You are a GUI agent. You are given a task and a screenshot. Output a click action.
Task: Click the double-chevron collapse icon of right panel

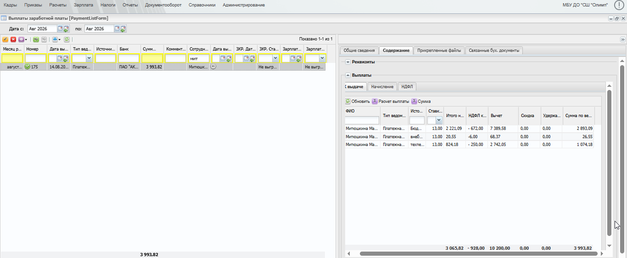622,39
